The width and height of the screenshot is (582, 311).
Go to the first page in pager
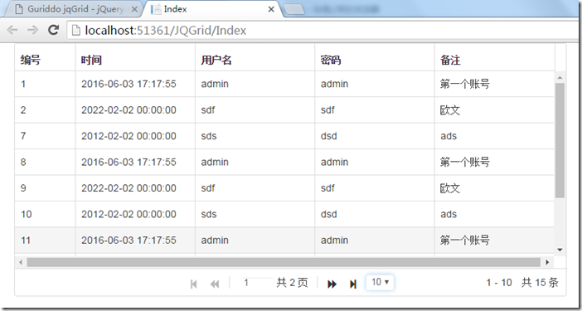tap(193, 284)
